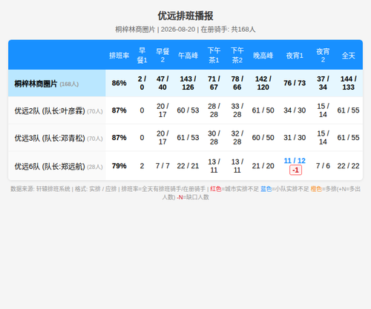Viewport: 371px width, 309px height.
Task: Click the red -N legend label in footer
Action: pos(180,197)
